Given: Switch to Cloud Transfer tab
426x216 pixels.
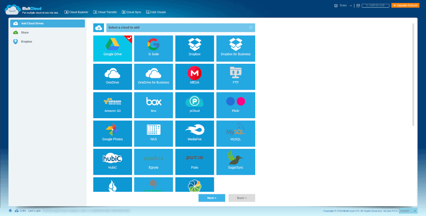Looking at the screenshot, I should [x=105, y=12].
